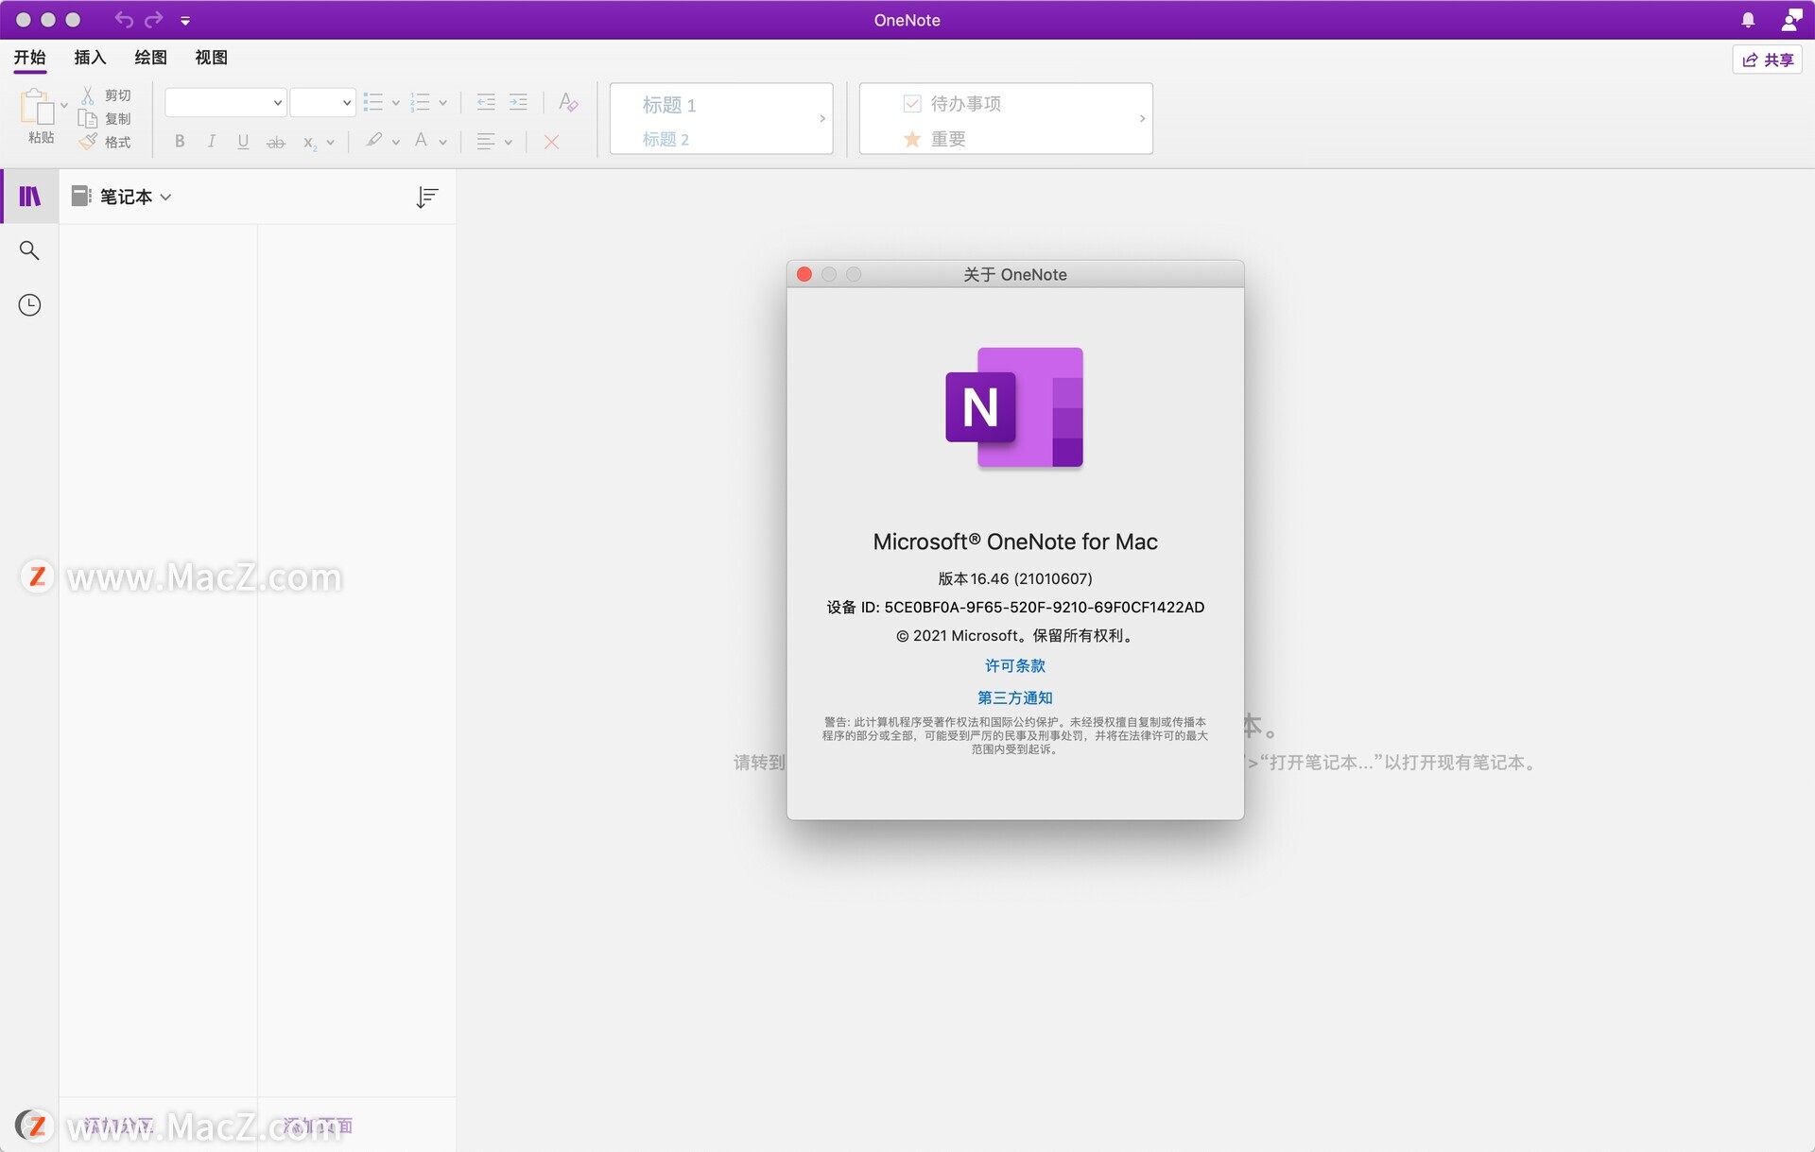The image size is (1815, 1152).
Task: Apply the 重要 star tag
Action: pyautogui.click(x=934, y=140)
